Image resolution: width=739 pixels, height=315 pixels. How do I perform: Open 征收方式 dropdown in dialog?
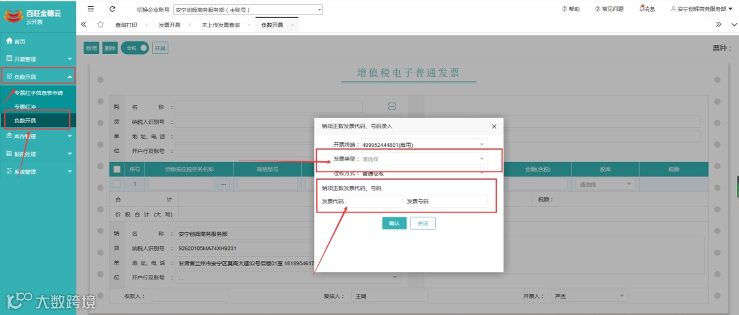click(424, 174)
